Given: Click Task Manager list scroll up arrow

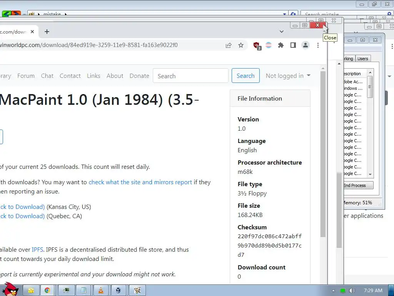Looking at the screenshot, I should (370, 72).
